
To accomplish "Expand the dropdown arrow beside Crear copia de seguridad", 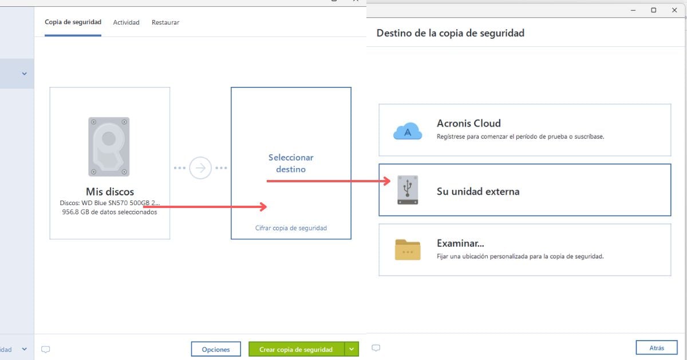I will 352,349.
